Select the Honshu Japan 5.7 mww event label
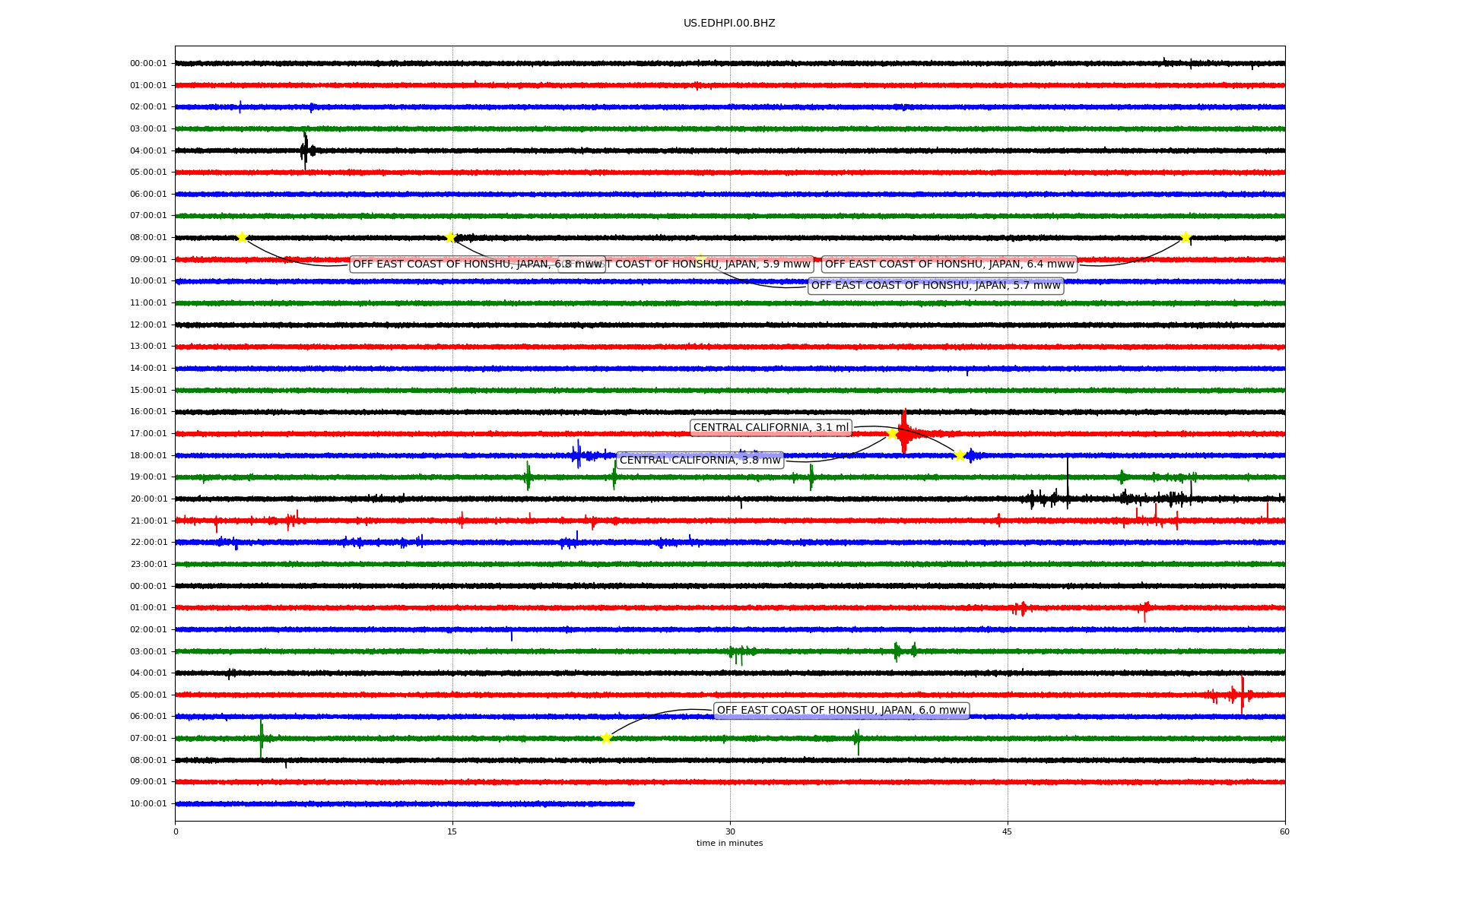 click(x=935, y=286)
